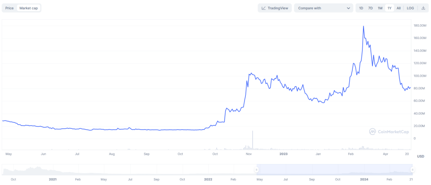Show All time chart range
The width and height of the screenshot is (431, 185).
click(399, 8)
